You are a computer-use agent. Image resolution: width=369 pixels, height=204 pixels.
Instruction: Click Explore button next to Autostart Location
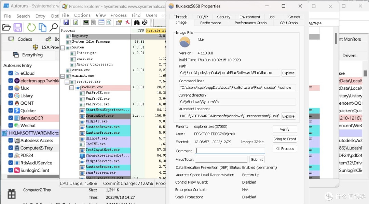(288, 116)
